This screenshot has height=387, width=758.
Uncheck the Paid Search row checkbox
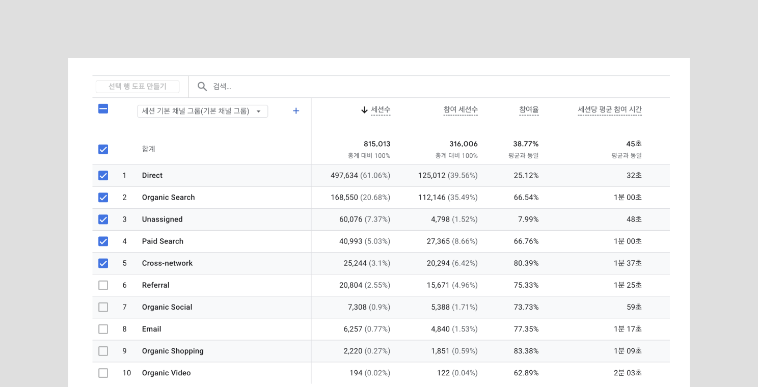[x=103, y=241]
